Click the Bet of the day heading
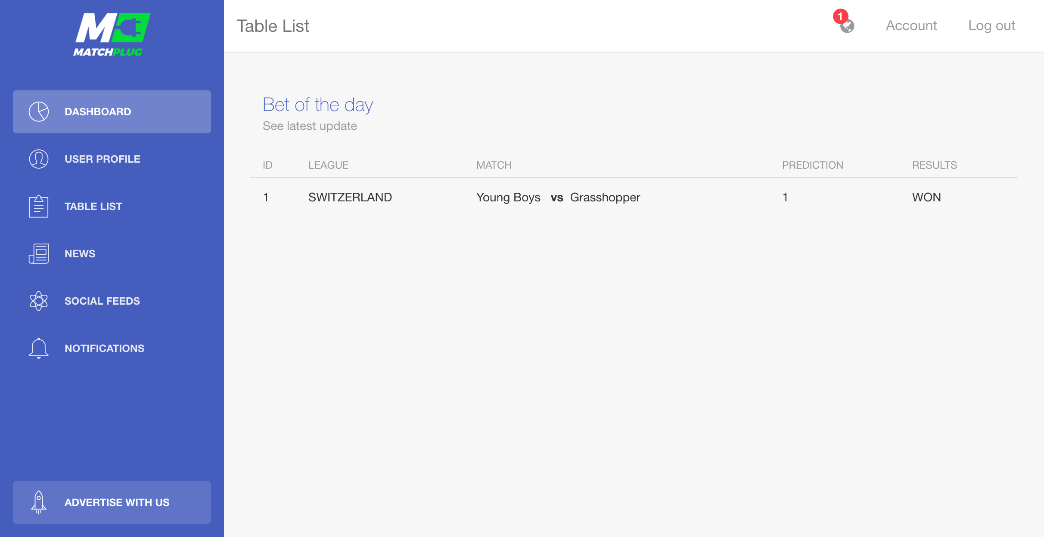This screenshot has width=1044, height=537. tap(318, 105)
